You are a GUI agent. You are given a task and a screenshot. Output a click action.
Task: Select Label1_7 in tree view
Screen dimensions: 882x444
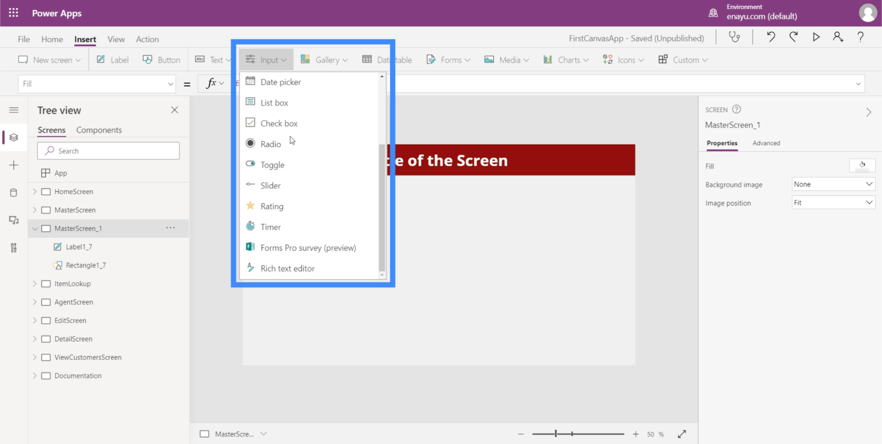pos(79,247)
